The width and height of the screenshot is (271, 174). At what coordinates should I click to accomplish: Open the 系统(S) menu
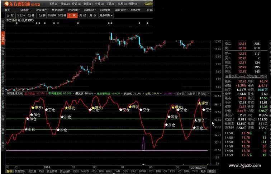click(53, 4)
